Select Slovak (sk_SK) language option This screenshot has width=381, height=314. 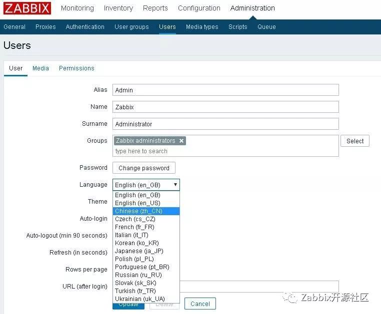[146, 283]
